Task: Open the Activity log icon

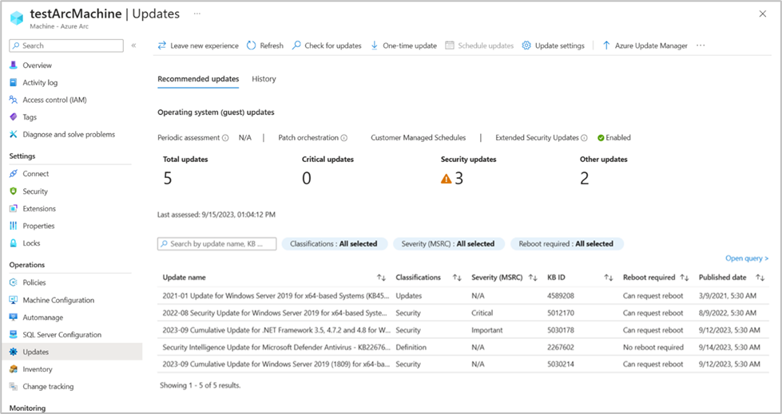Action: pos(14,83)
